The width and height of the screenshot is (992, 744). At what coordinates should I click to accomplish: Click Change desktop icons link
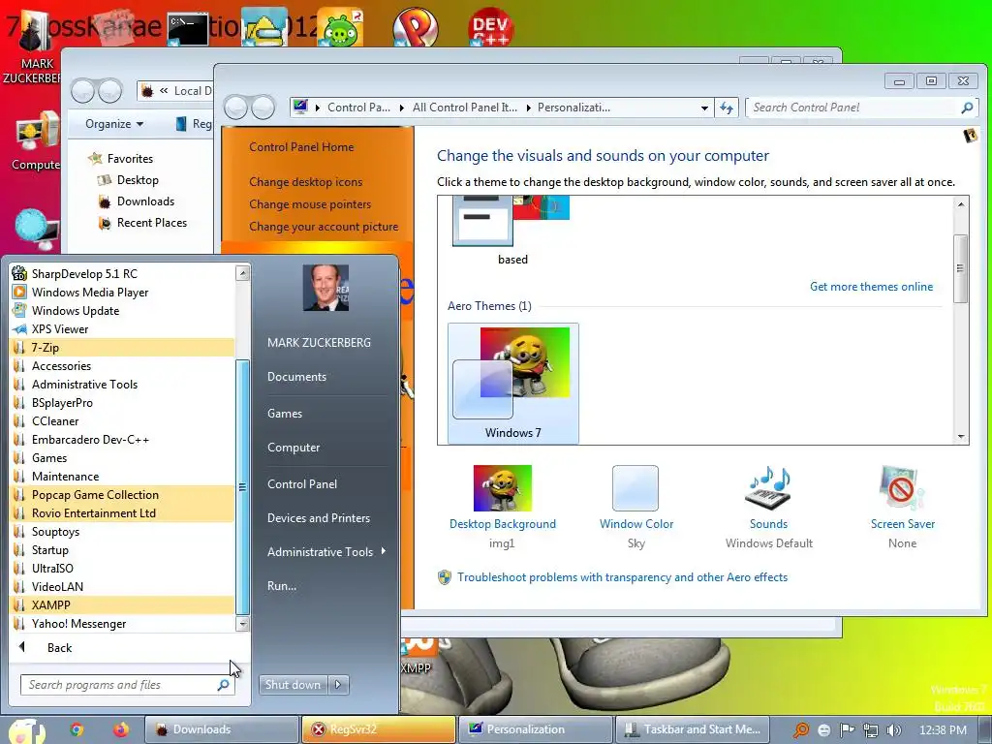point(305,181)
